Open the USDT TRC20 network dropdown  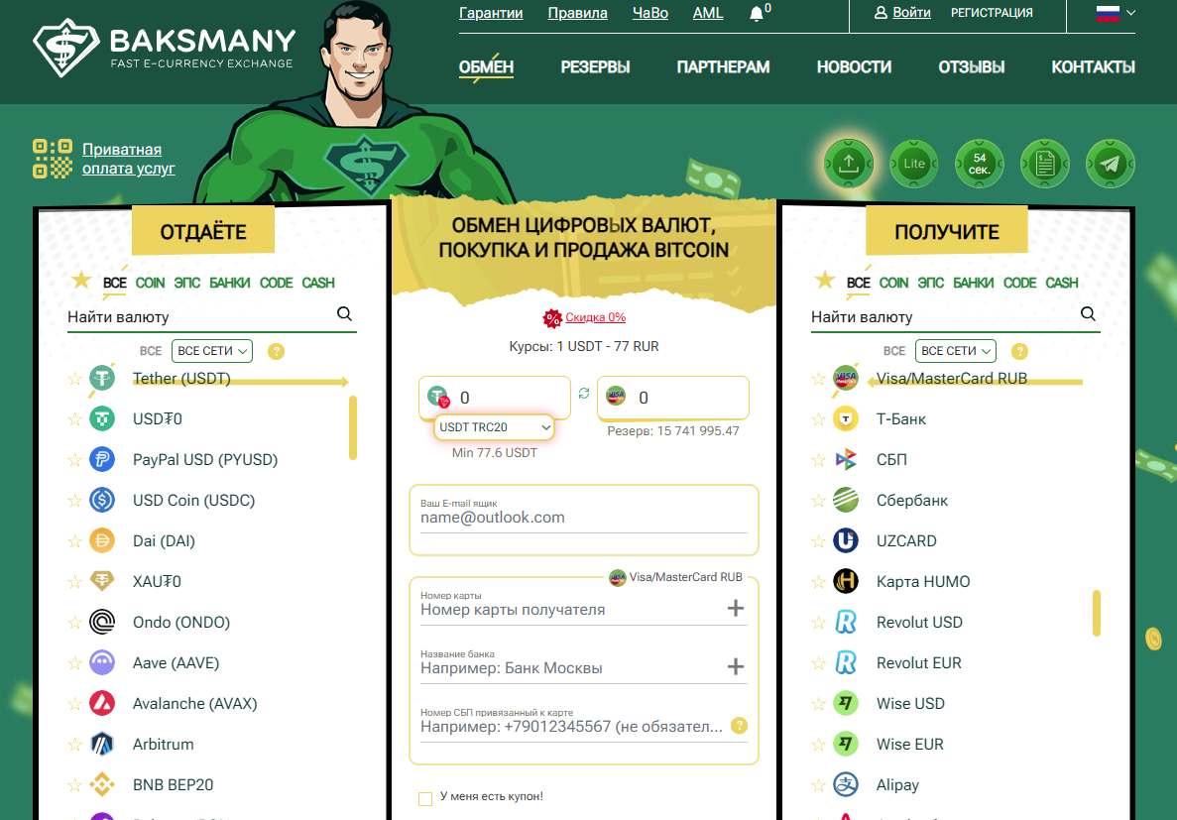[x=494, y=427]
